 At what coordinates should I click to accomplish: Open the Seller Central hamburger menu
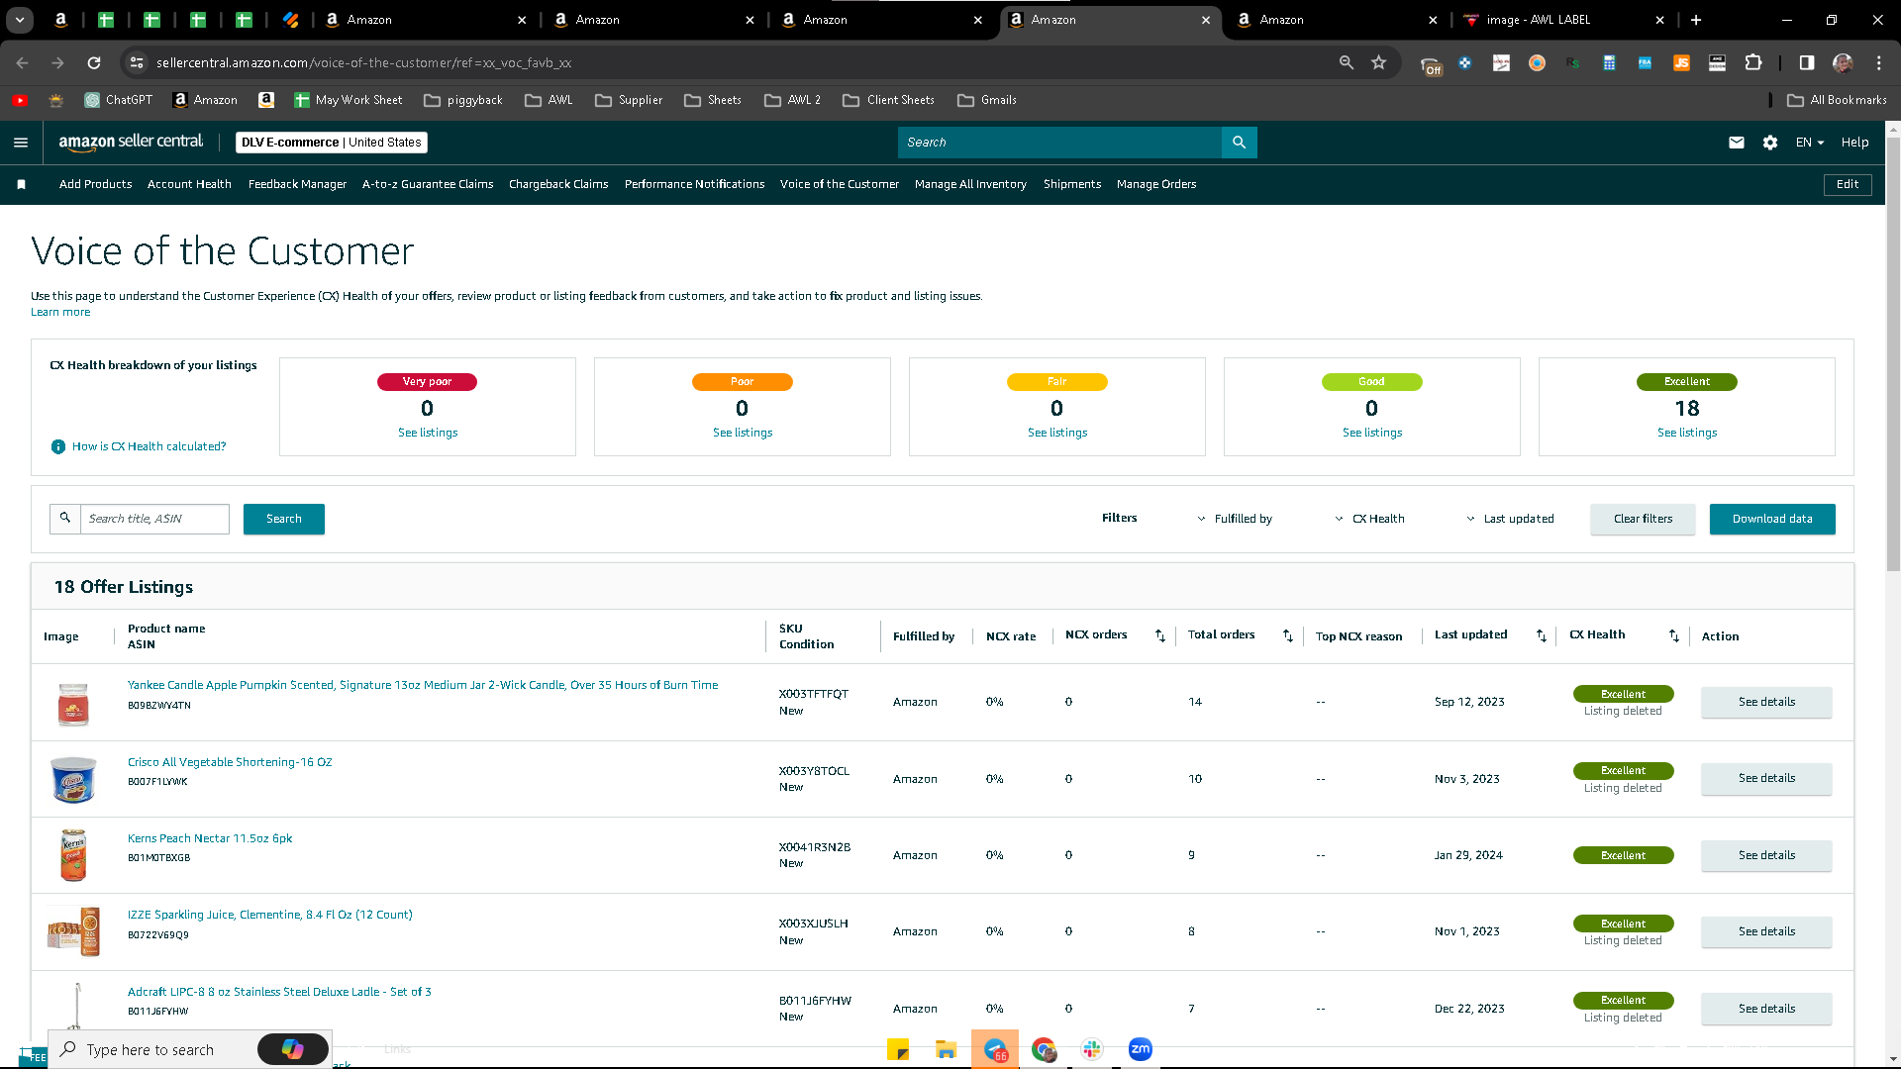21,143
